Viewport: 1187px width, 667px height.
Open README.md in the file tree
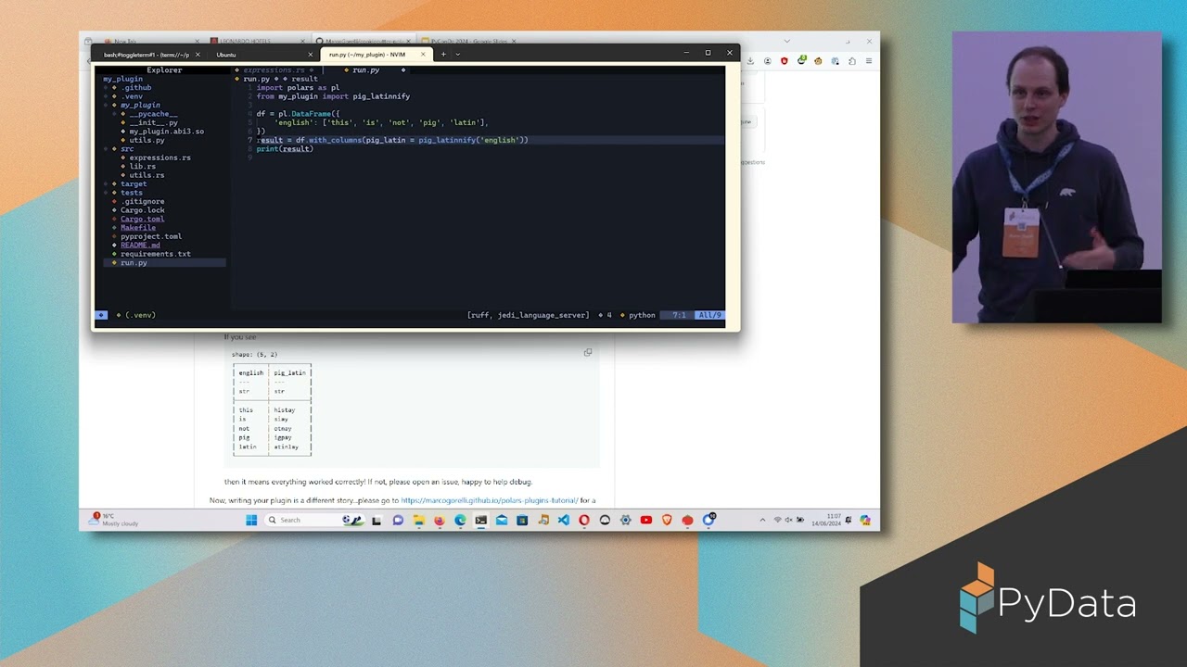[139, 245]
